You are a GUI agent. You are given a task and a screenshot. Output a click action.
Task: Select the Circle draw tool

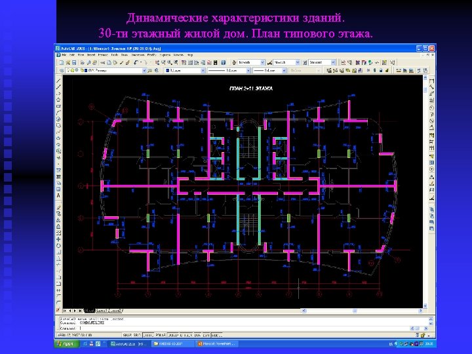58,119
